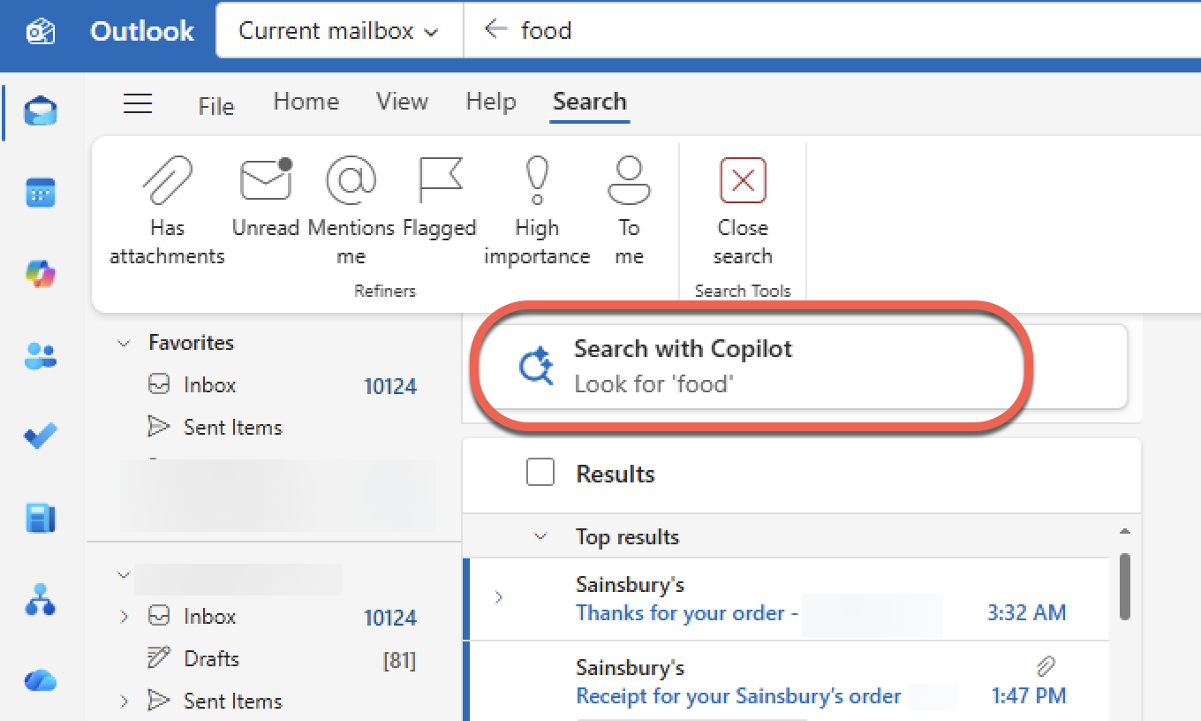
Task: Click the Outlook brand title
Action: coord(142,31)
